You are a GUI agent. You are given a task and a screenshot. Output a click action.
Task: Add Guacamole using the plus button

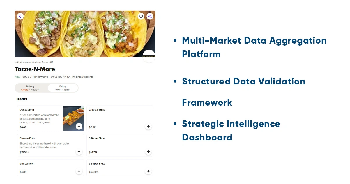tap(79, 171)
